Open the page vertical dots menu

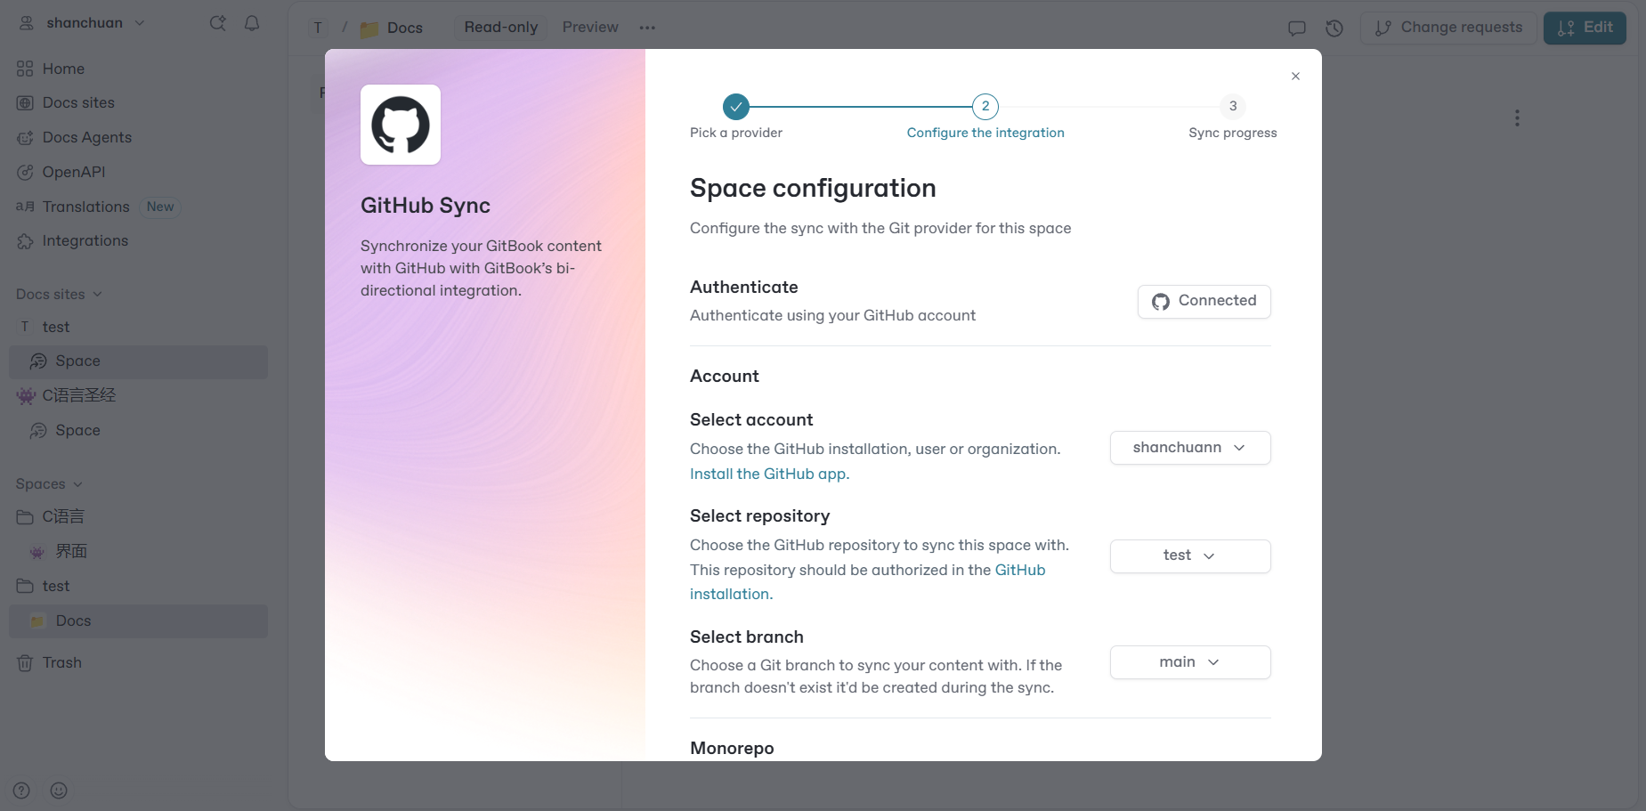pyautogui.click(x=1517, y=118)
